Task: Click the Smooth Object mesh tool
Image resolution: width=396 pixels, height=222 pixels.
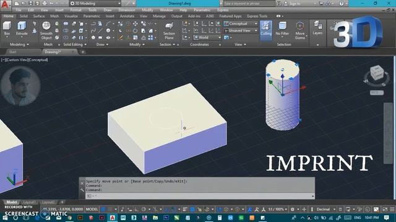Action: 46,30
